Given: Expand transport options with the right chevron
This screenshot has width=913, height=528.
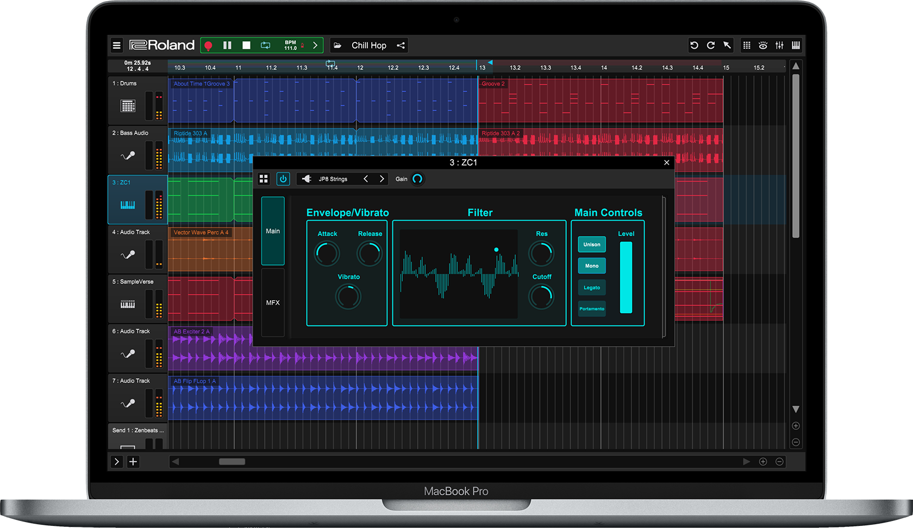Looking at the screenshot, I should (x=315, y=46).
